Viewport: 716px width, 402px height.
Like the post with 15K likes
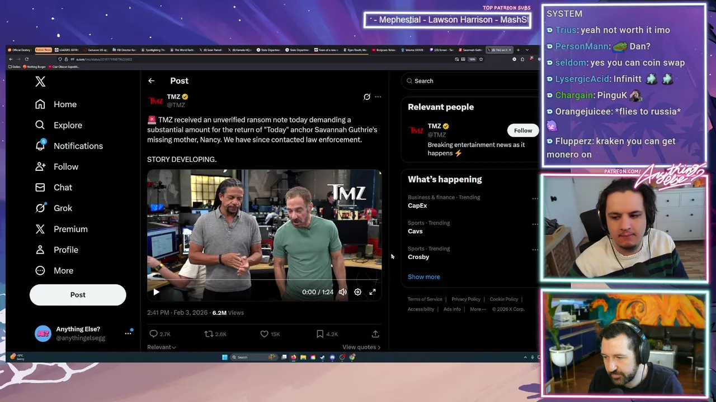pyautogui.click(x=264, y=334)
